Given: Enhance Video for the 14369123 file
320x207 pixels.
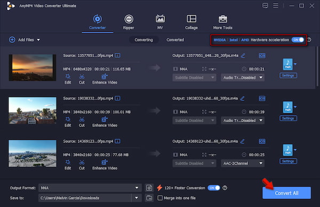Looking at the screenshot, I should tap(105, 165).
